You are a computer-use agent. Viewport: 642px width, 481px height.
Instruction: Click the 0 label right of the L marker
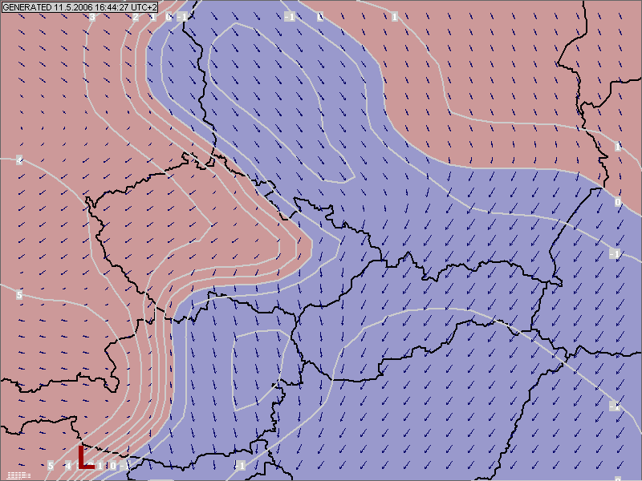pyautogui.click(x=113, y=466)
